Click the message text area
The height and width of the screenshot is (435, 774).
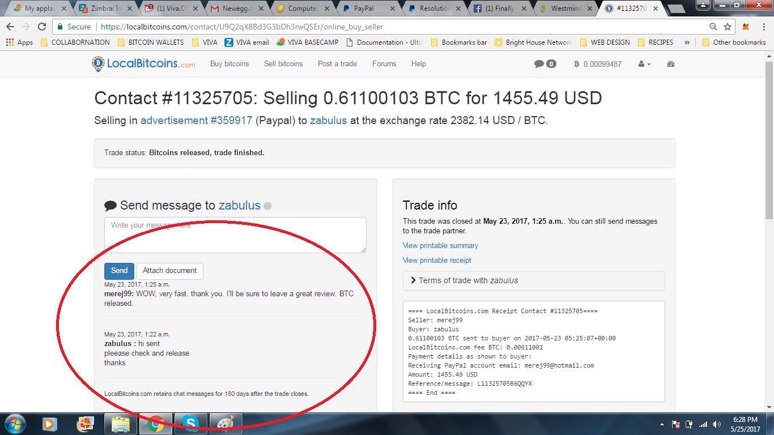[x=235, y=235]
